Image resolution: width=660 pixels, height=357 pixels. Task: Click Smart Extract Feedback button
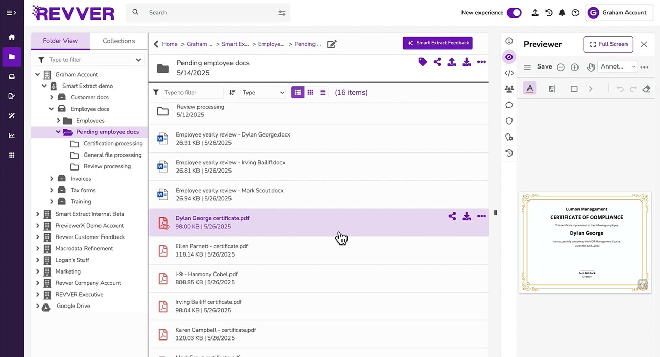coord(438,43)
